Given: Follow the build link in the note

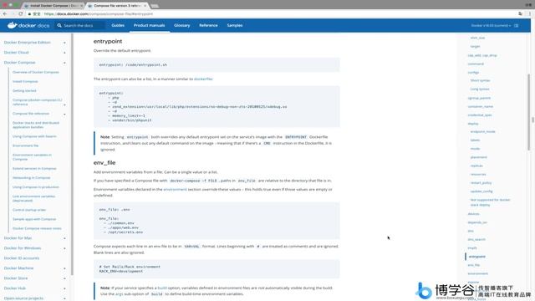Looking at the screenshot, I should [x=162, y=288].
